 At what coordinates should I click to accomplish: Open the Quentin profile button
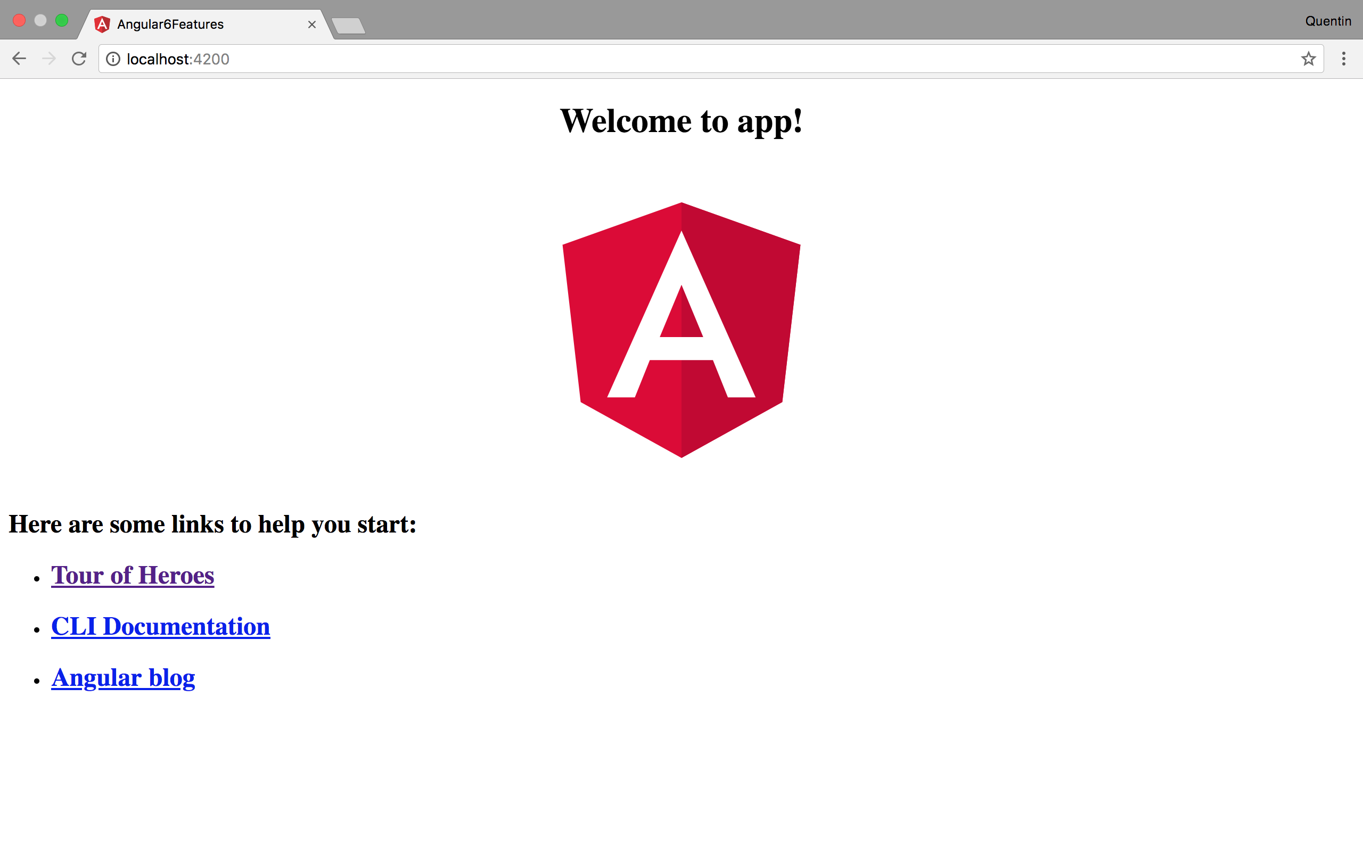[x=1327, y=21]
